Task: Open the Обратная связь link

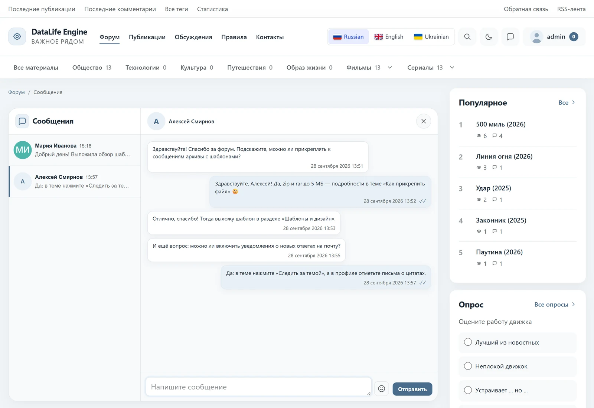Action: pos(526,9)
